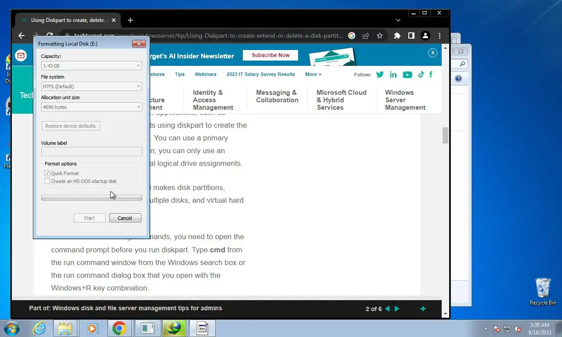562x337 pixels.
Task: Open Capacity dropdown
Action: point(91,66)
